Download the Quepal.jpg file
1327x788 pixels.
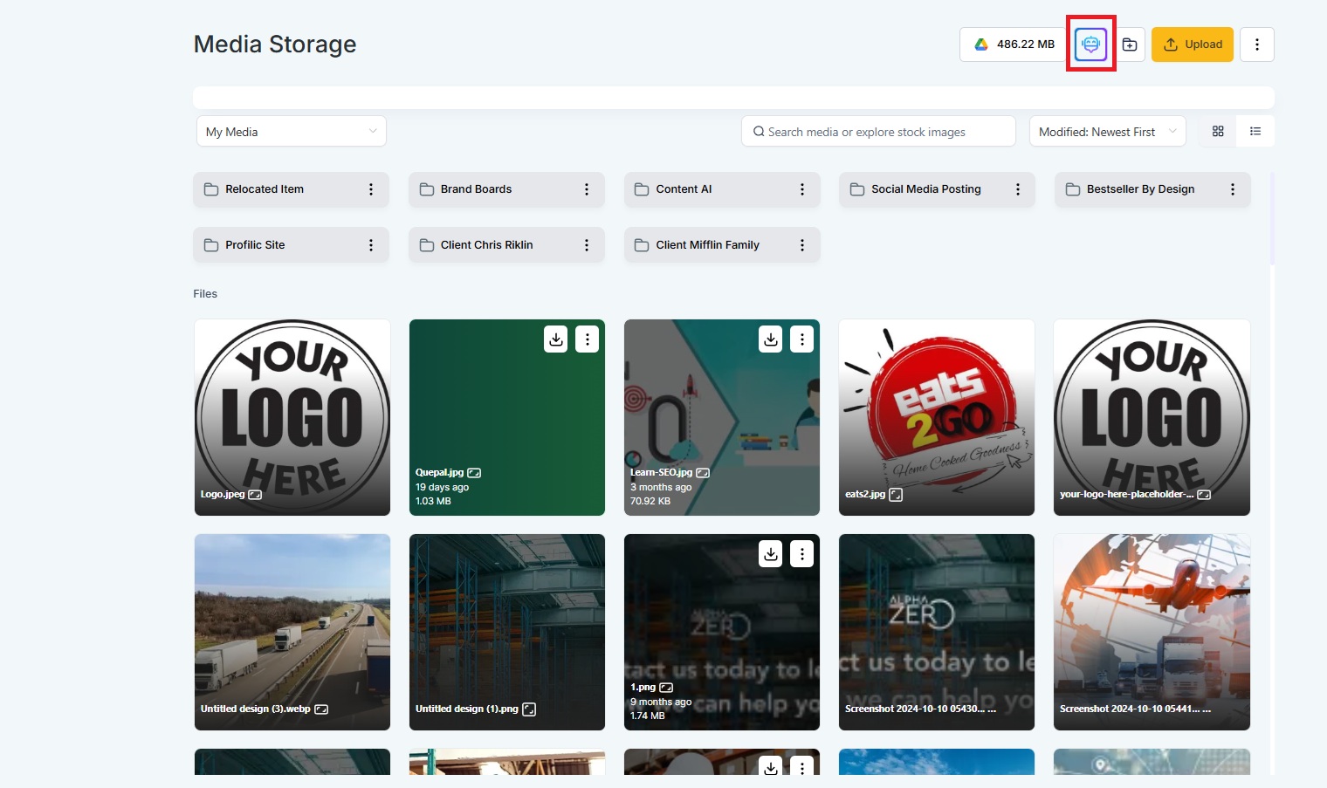coord(556,339)
